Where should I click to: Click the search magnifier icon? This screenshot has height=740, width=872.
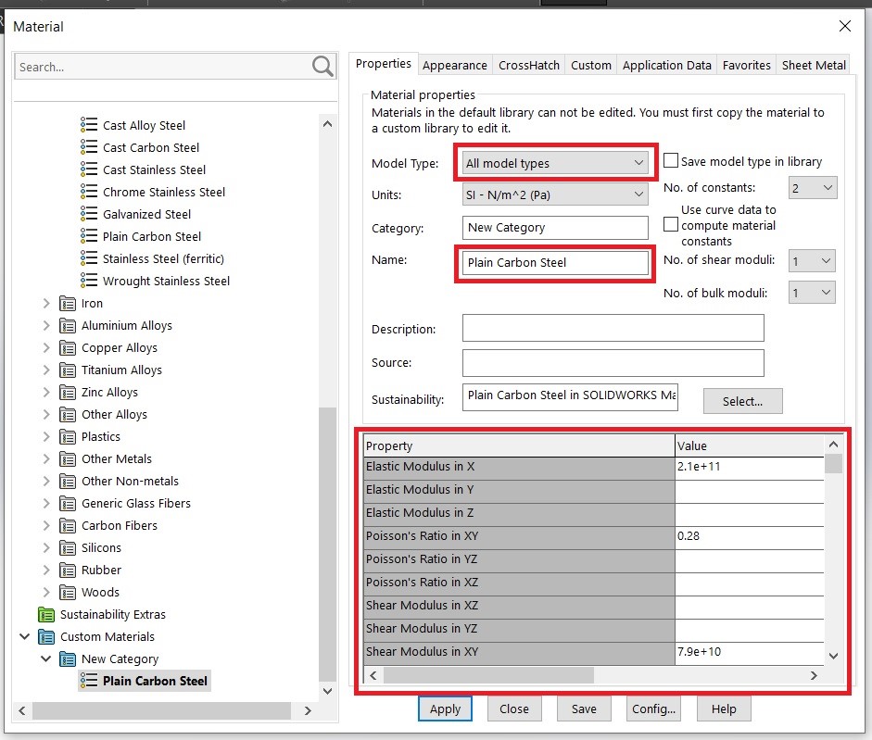[x=322, y=66]
